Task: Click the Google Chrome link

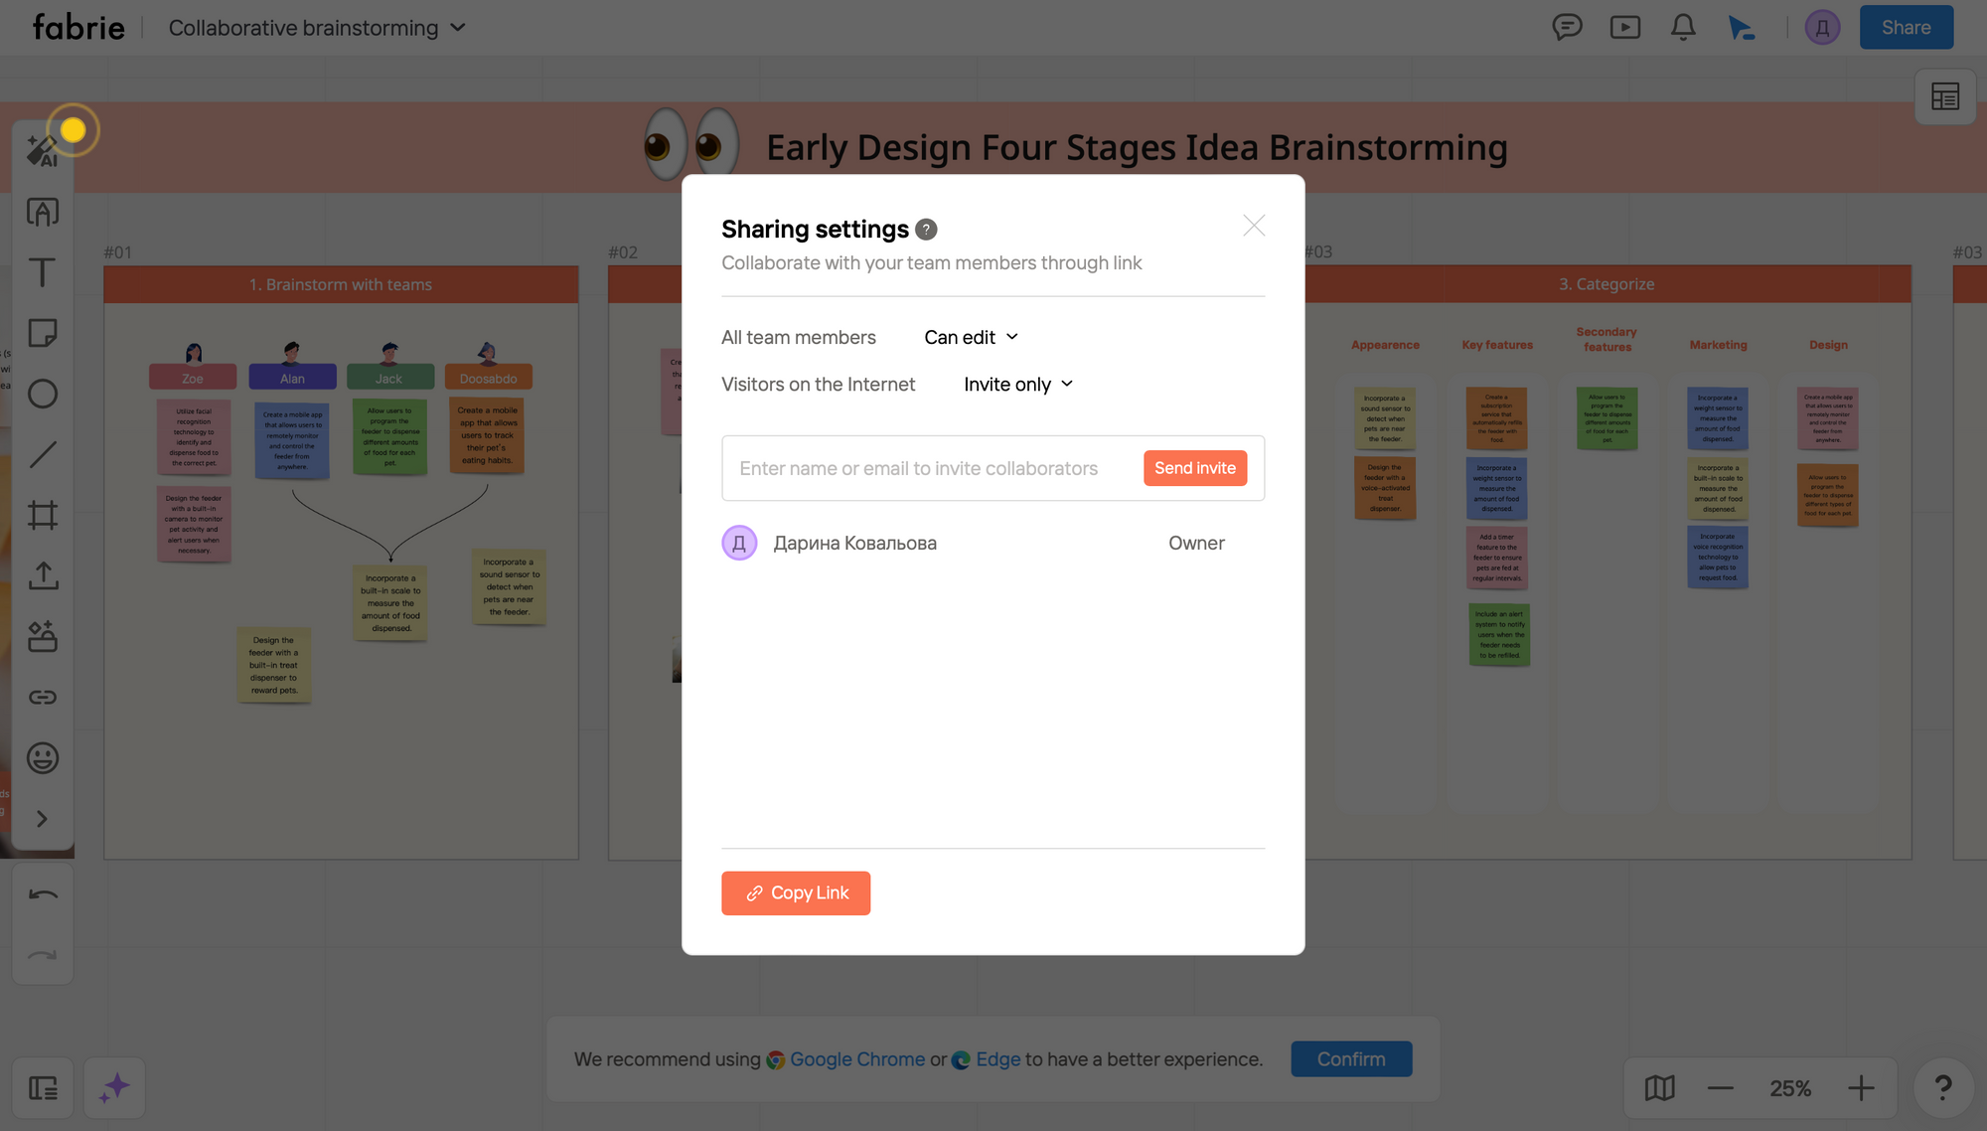Action: [x=856, y=1059]
